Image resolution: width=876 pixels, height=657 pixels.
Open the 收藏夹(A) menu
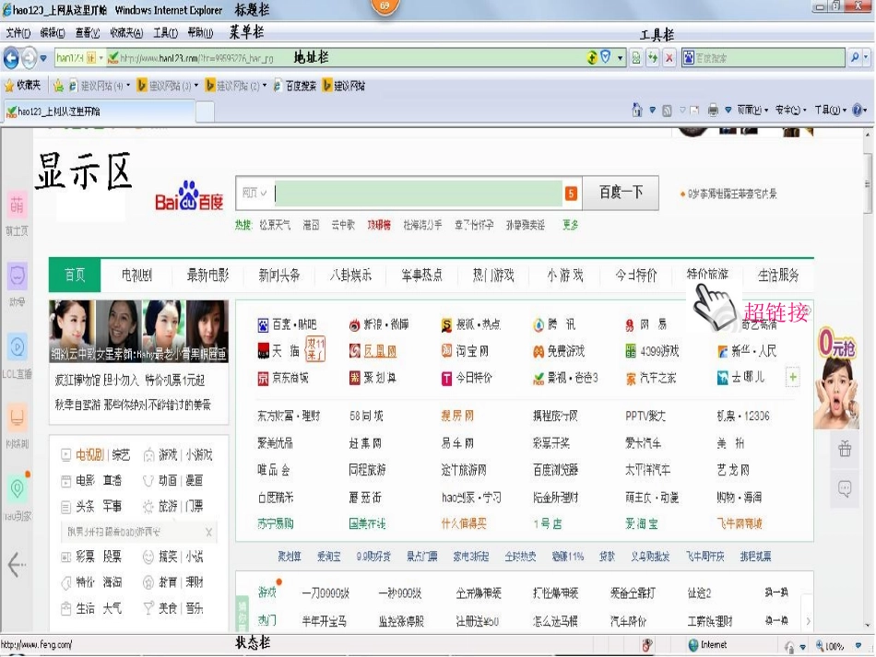126,33
